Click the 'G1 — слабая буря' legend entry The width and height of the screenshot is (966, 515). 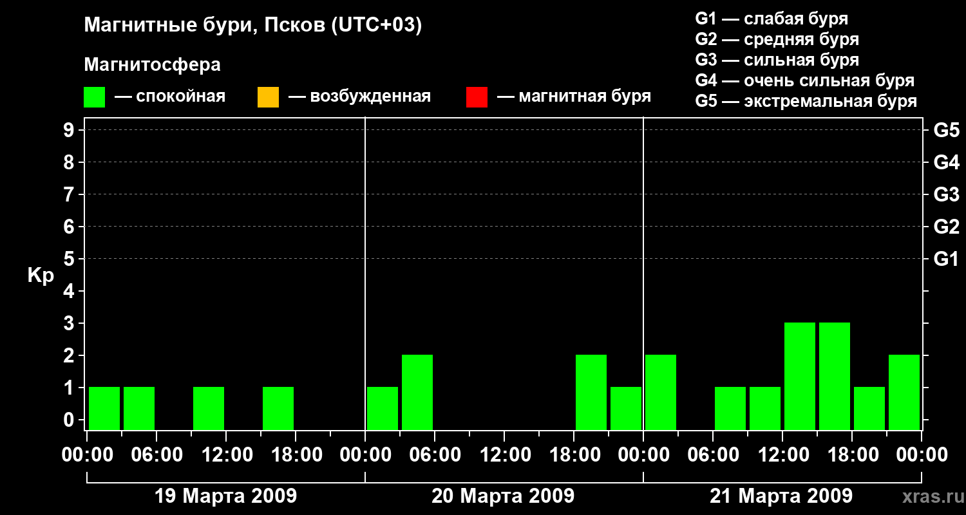tap(772, 19)
